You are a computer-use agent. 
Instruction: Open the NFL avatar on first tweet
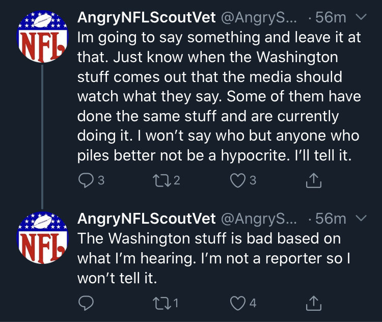tap(42, 37)
